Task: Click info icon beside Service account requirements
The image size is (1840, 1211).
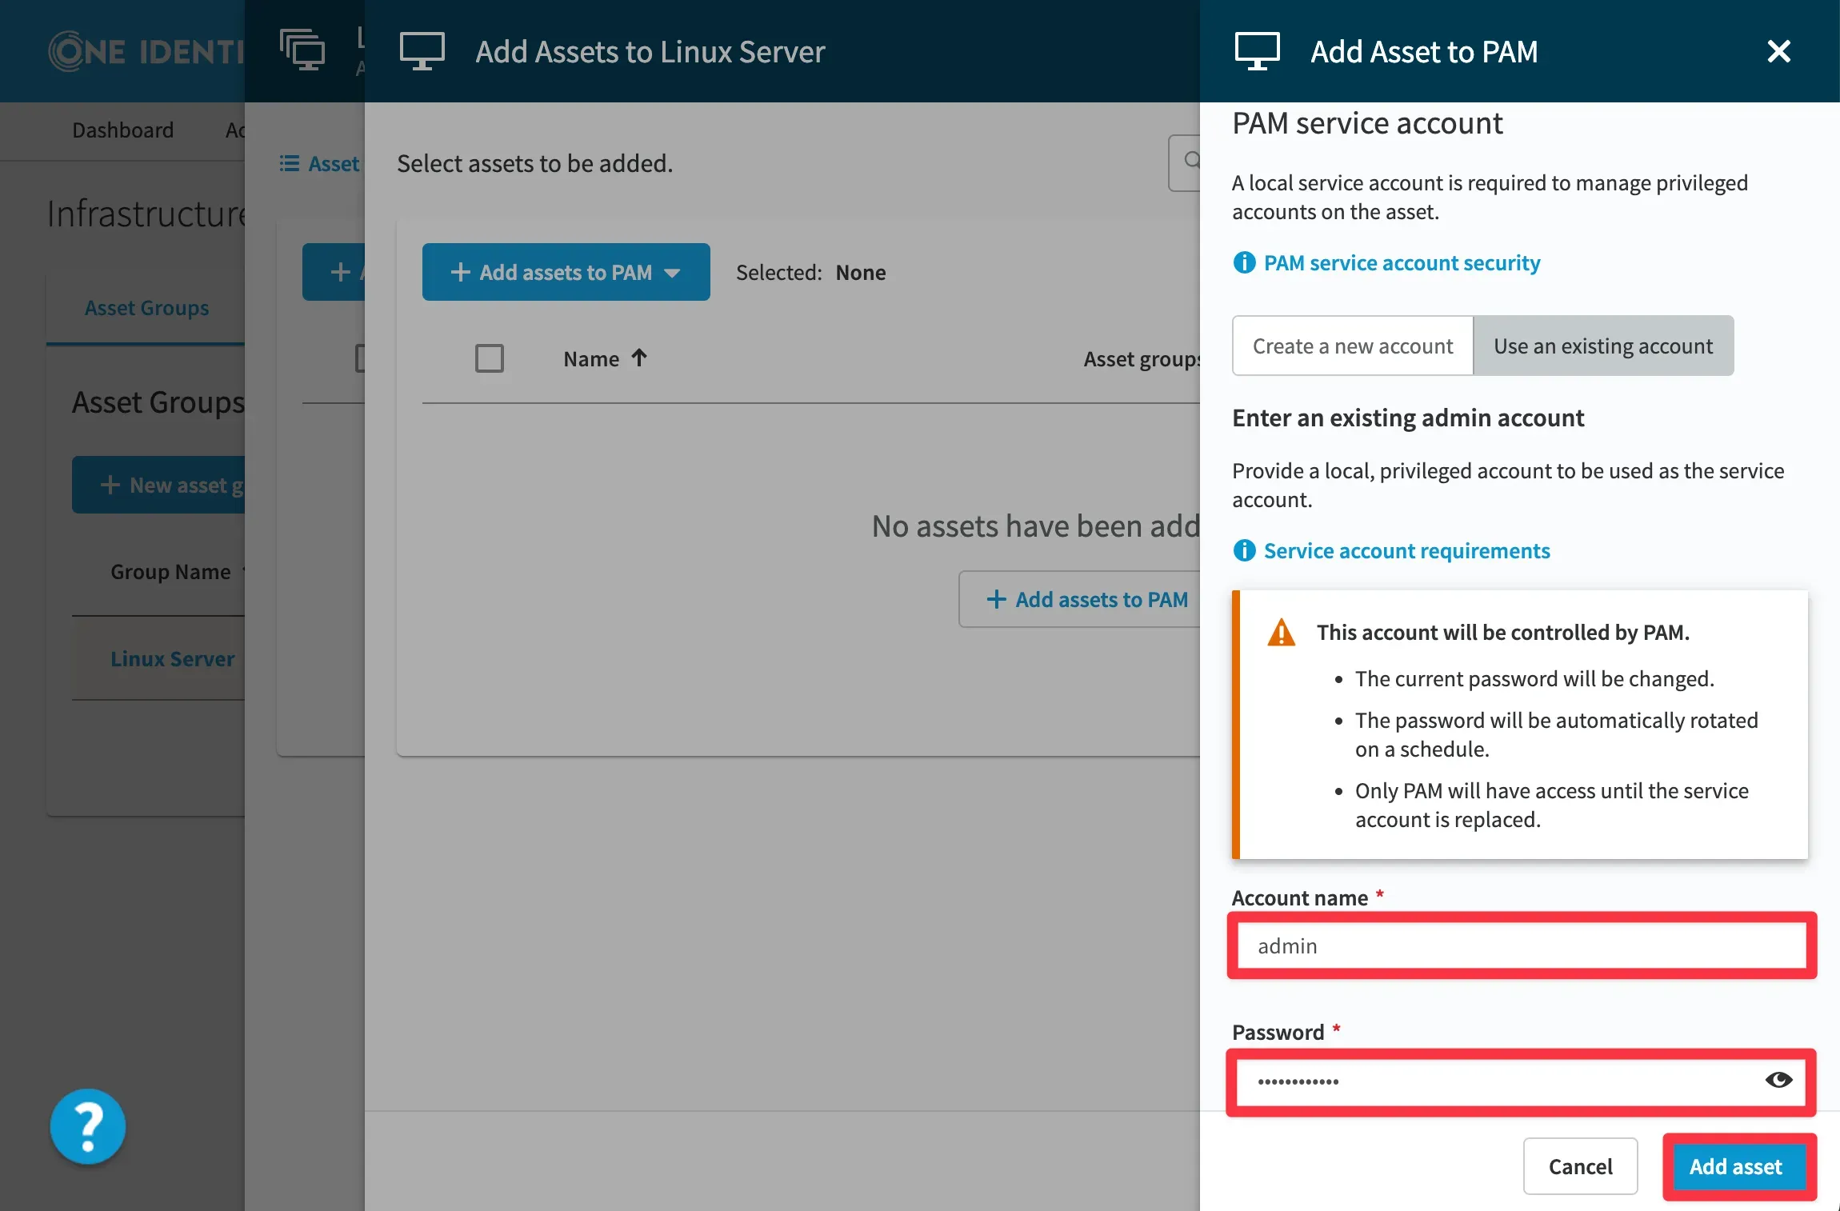Action: (x=1244, y=550)
